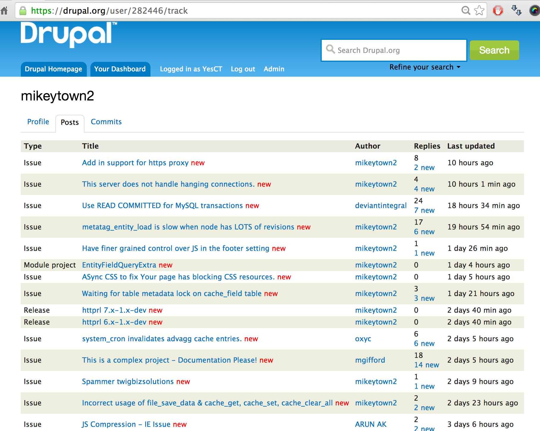
Task: Click the mikeytown2 page heading
Action: 57,96
